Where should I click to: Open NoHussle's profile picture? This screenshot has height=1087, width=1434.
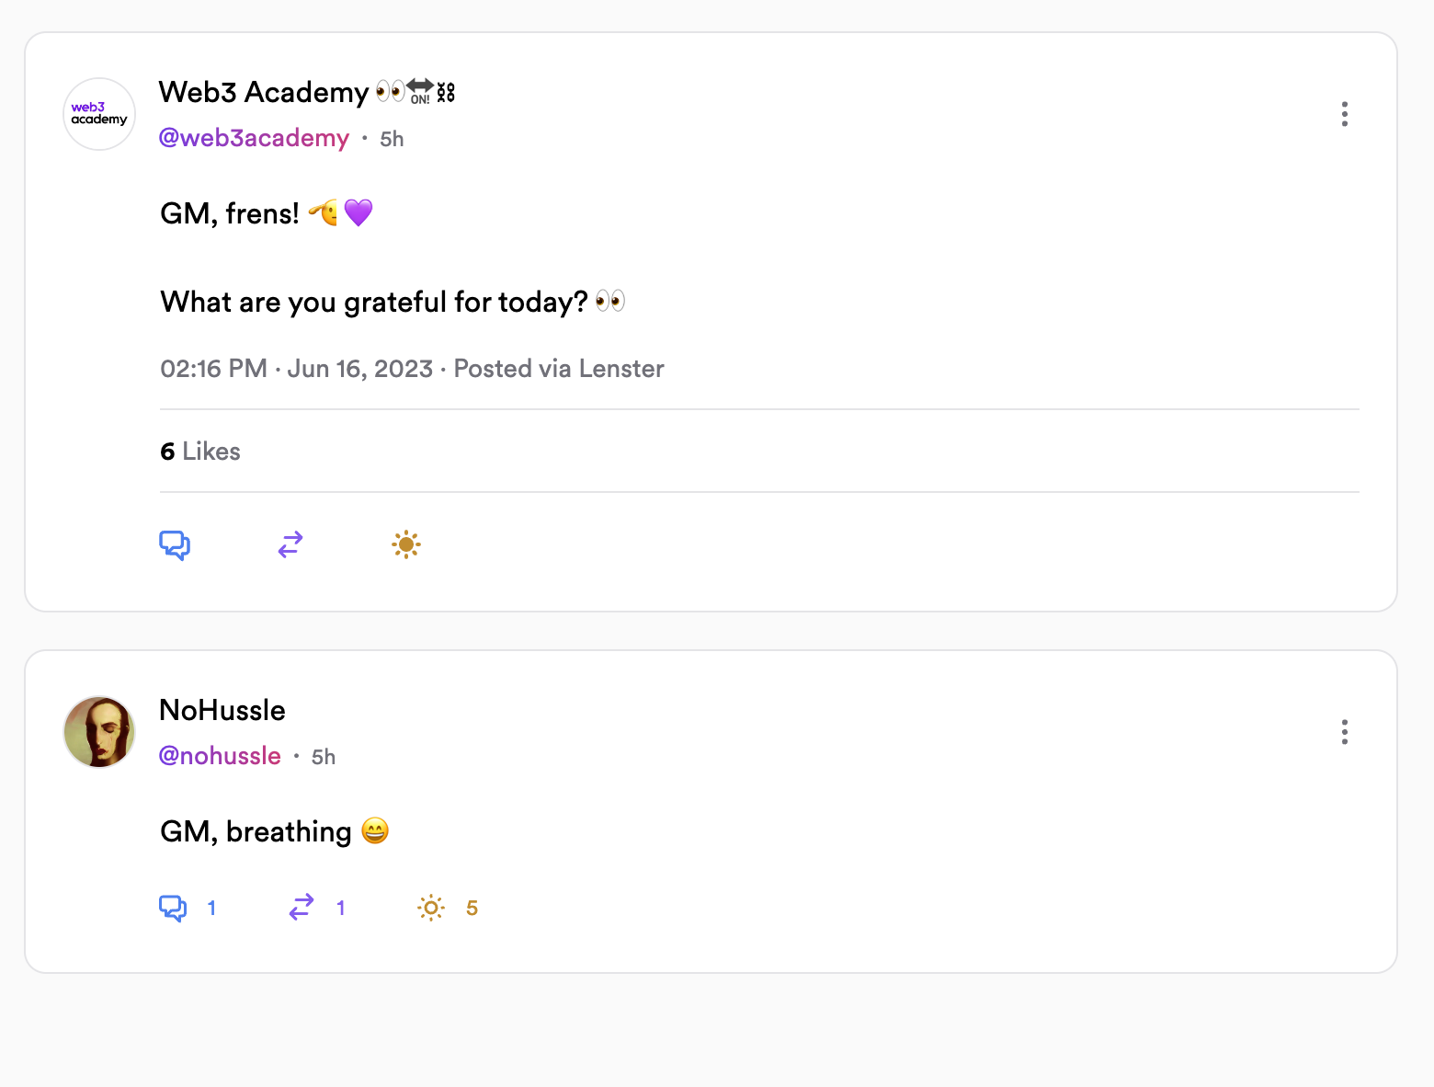(x=99, y=732)
